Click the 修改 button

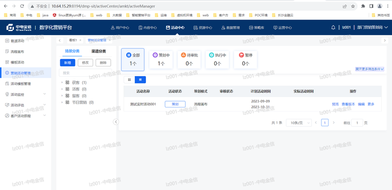tap(85, 63)
